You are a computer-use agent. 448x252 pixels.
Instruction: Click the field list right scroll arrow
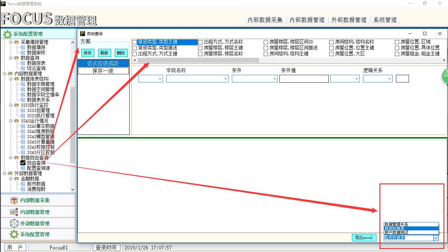[x=444, y=60]
